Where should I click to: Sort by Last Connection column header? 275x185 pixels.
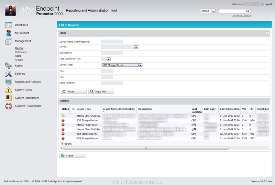coord(230,109)
